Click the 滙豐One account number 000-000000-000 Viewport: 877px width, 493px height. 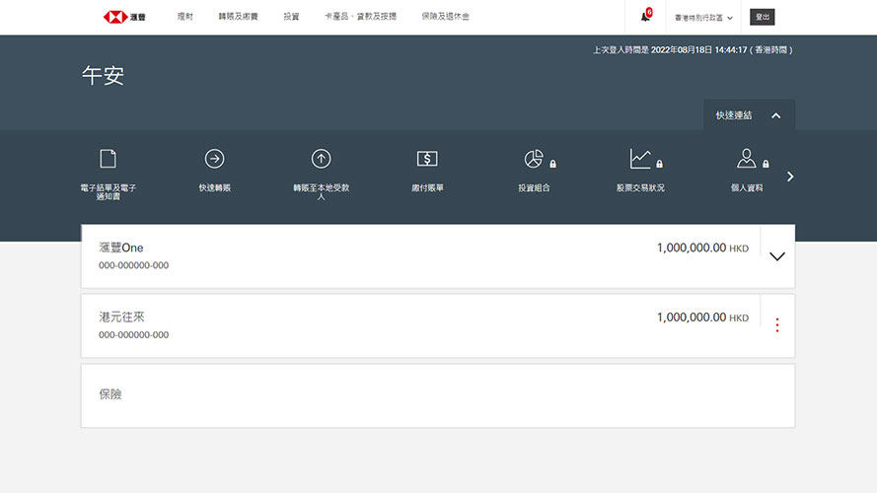[134, 265]
